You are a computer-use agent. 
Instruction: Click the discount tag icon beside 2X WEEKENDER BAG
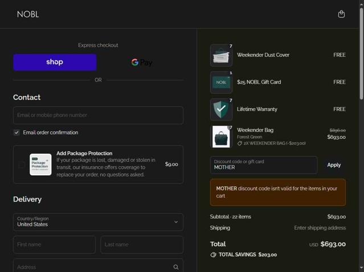(240, 143)
